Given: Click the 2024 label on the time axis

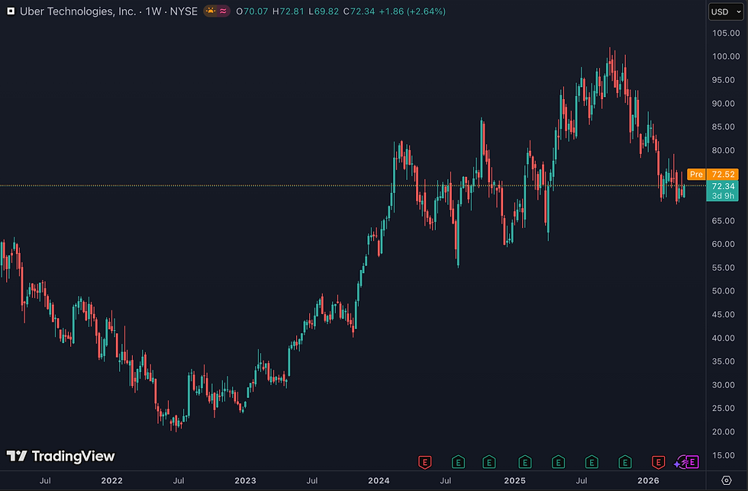Looking at the screenshot, I should (379, 480).
